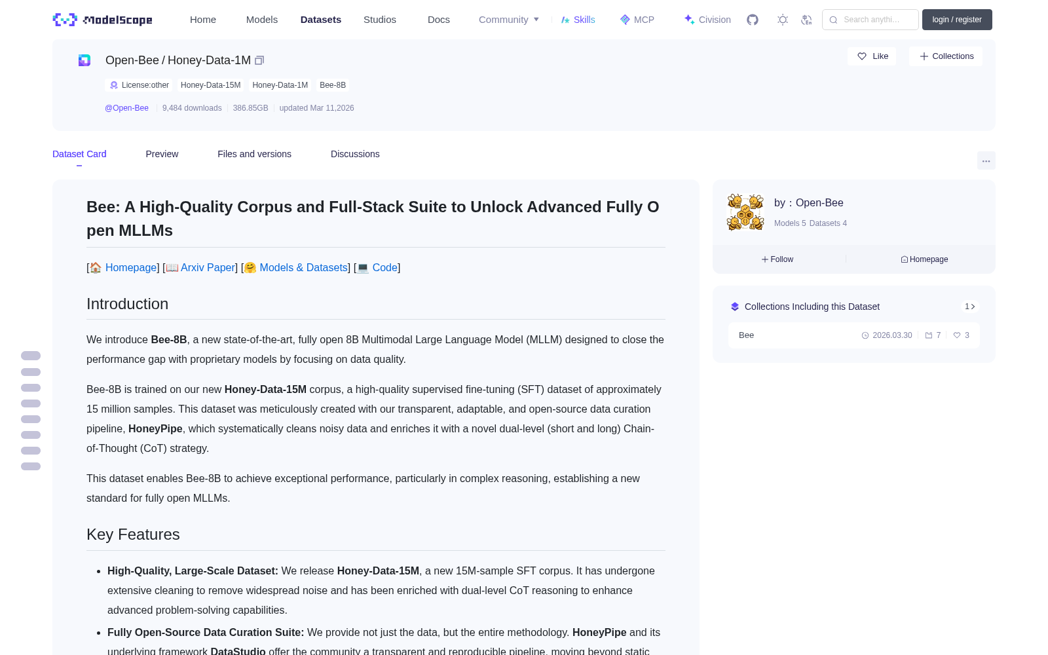Click the updated Mar 11,2026 text
Screen dimensions: 1048x655
tap(317, 108)
